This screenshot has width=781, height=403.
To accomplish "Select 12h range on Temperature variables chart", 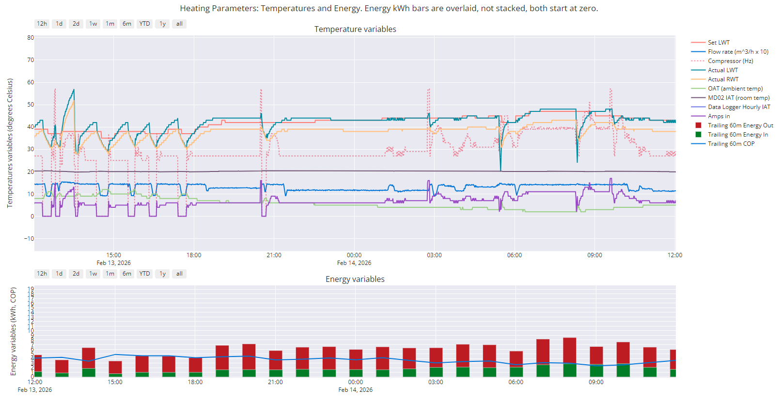I will click(42, 24).
